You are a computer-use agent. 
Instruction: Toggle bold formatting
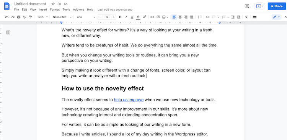[120, 17]
